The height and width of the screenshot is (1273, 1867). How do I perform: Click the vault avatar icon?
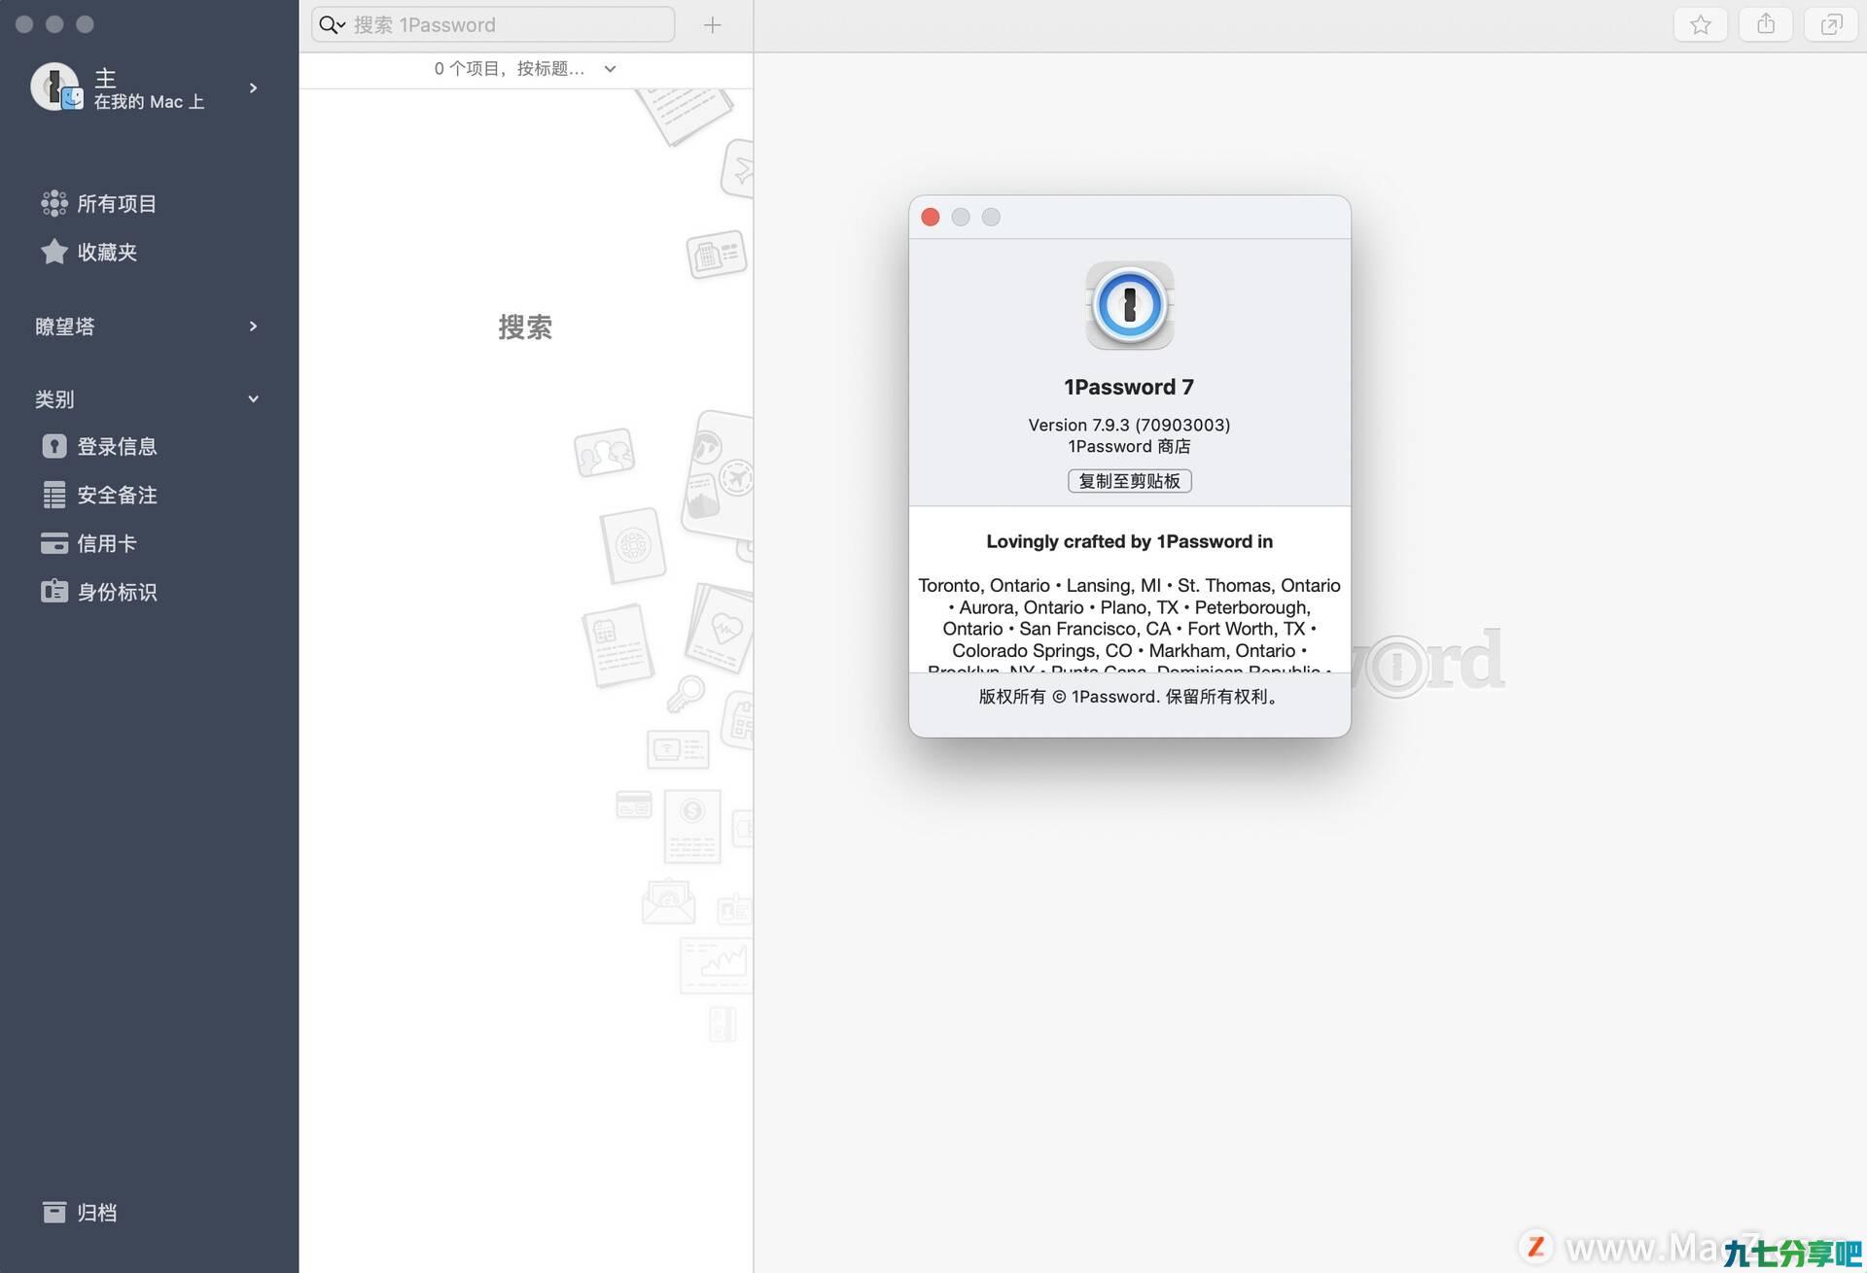pyautogui.click(x=56, y=86)
